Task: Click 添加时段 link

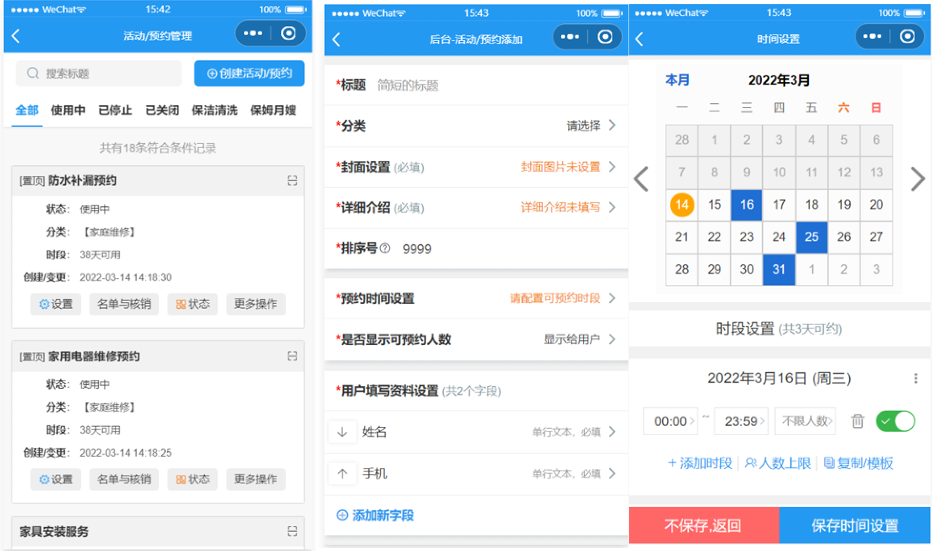Action: pos(700,463)
